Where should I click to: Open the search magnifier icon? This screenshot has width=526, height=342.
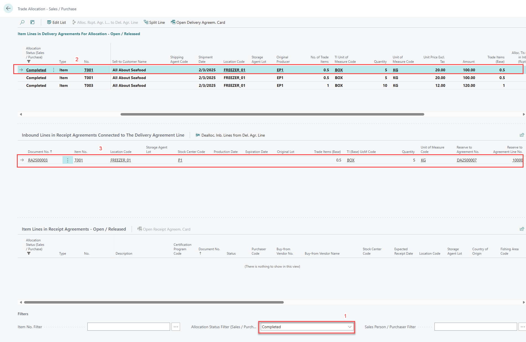[22, 22]
